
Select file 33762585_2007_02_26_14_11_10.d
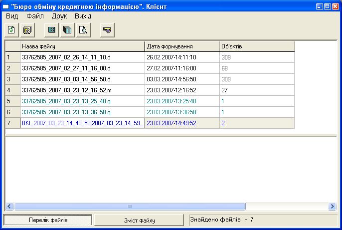82,57
